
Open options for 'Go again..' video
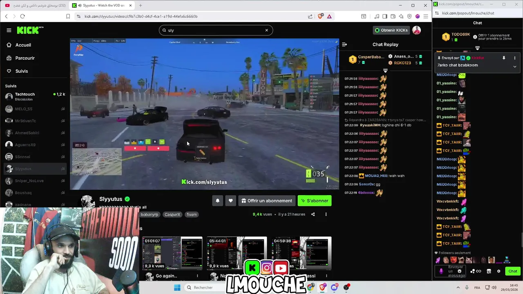click(x=197, y=276)
